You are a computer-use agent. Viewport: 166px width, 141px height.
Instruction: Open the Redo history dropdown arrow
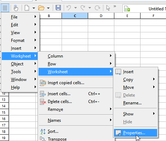tap(90, 8)
